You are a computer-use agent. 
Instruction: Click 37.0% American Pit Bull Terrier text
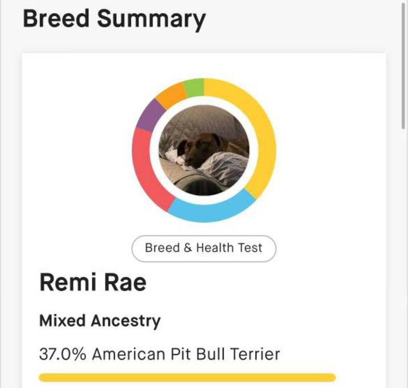point(160,354)
